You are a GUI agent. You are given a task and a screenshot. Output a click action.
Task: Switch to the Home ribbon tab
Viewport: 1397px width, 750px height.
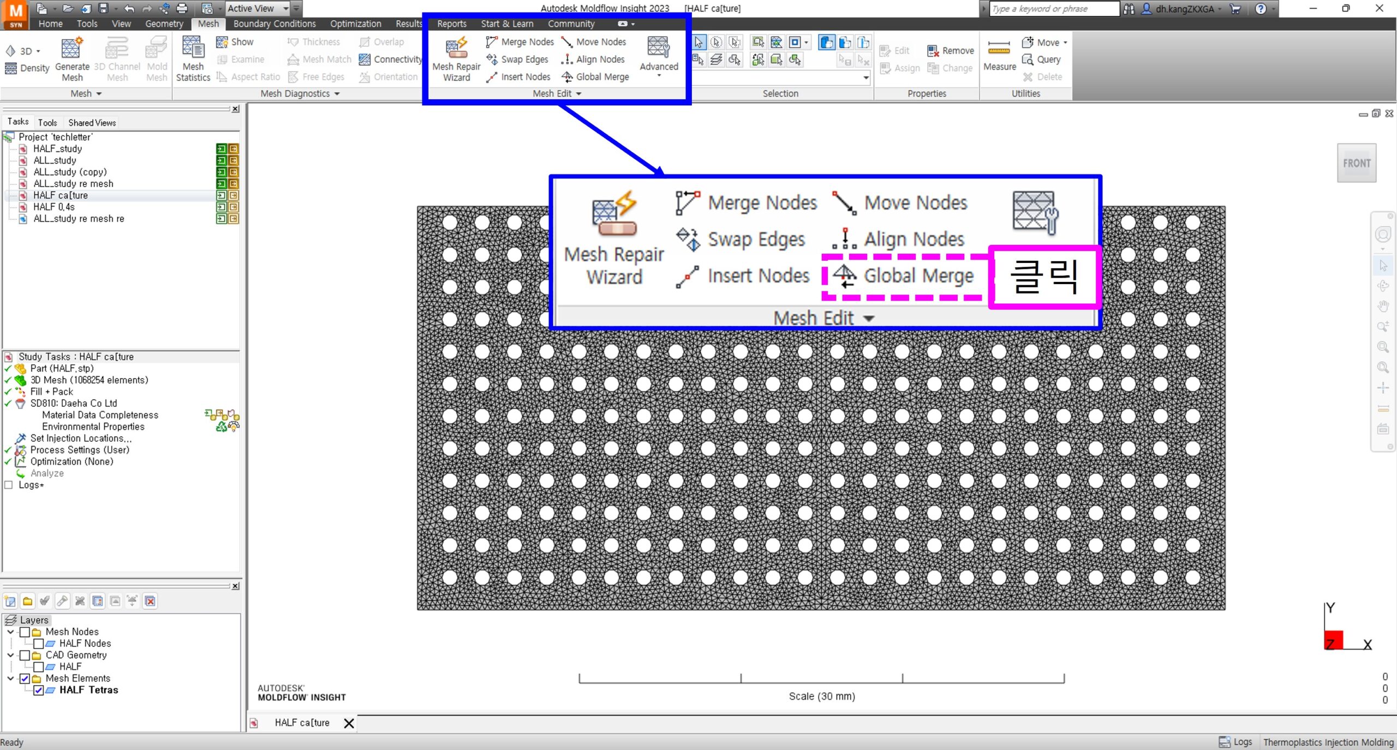(50, 23)
